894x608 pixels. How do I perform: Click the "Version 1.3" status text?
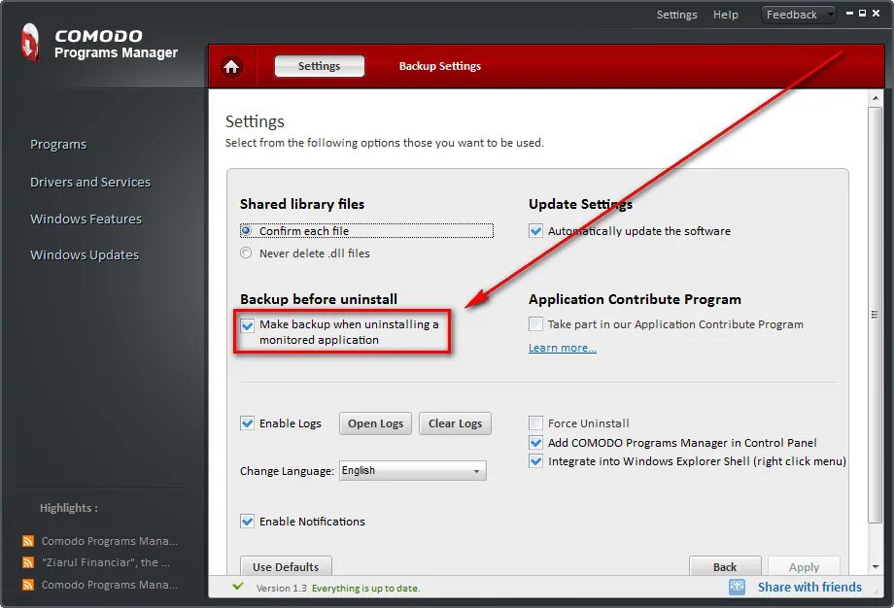(281, 588)
